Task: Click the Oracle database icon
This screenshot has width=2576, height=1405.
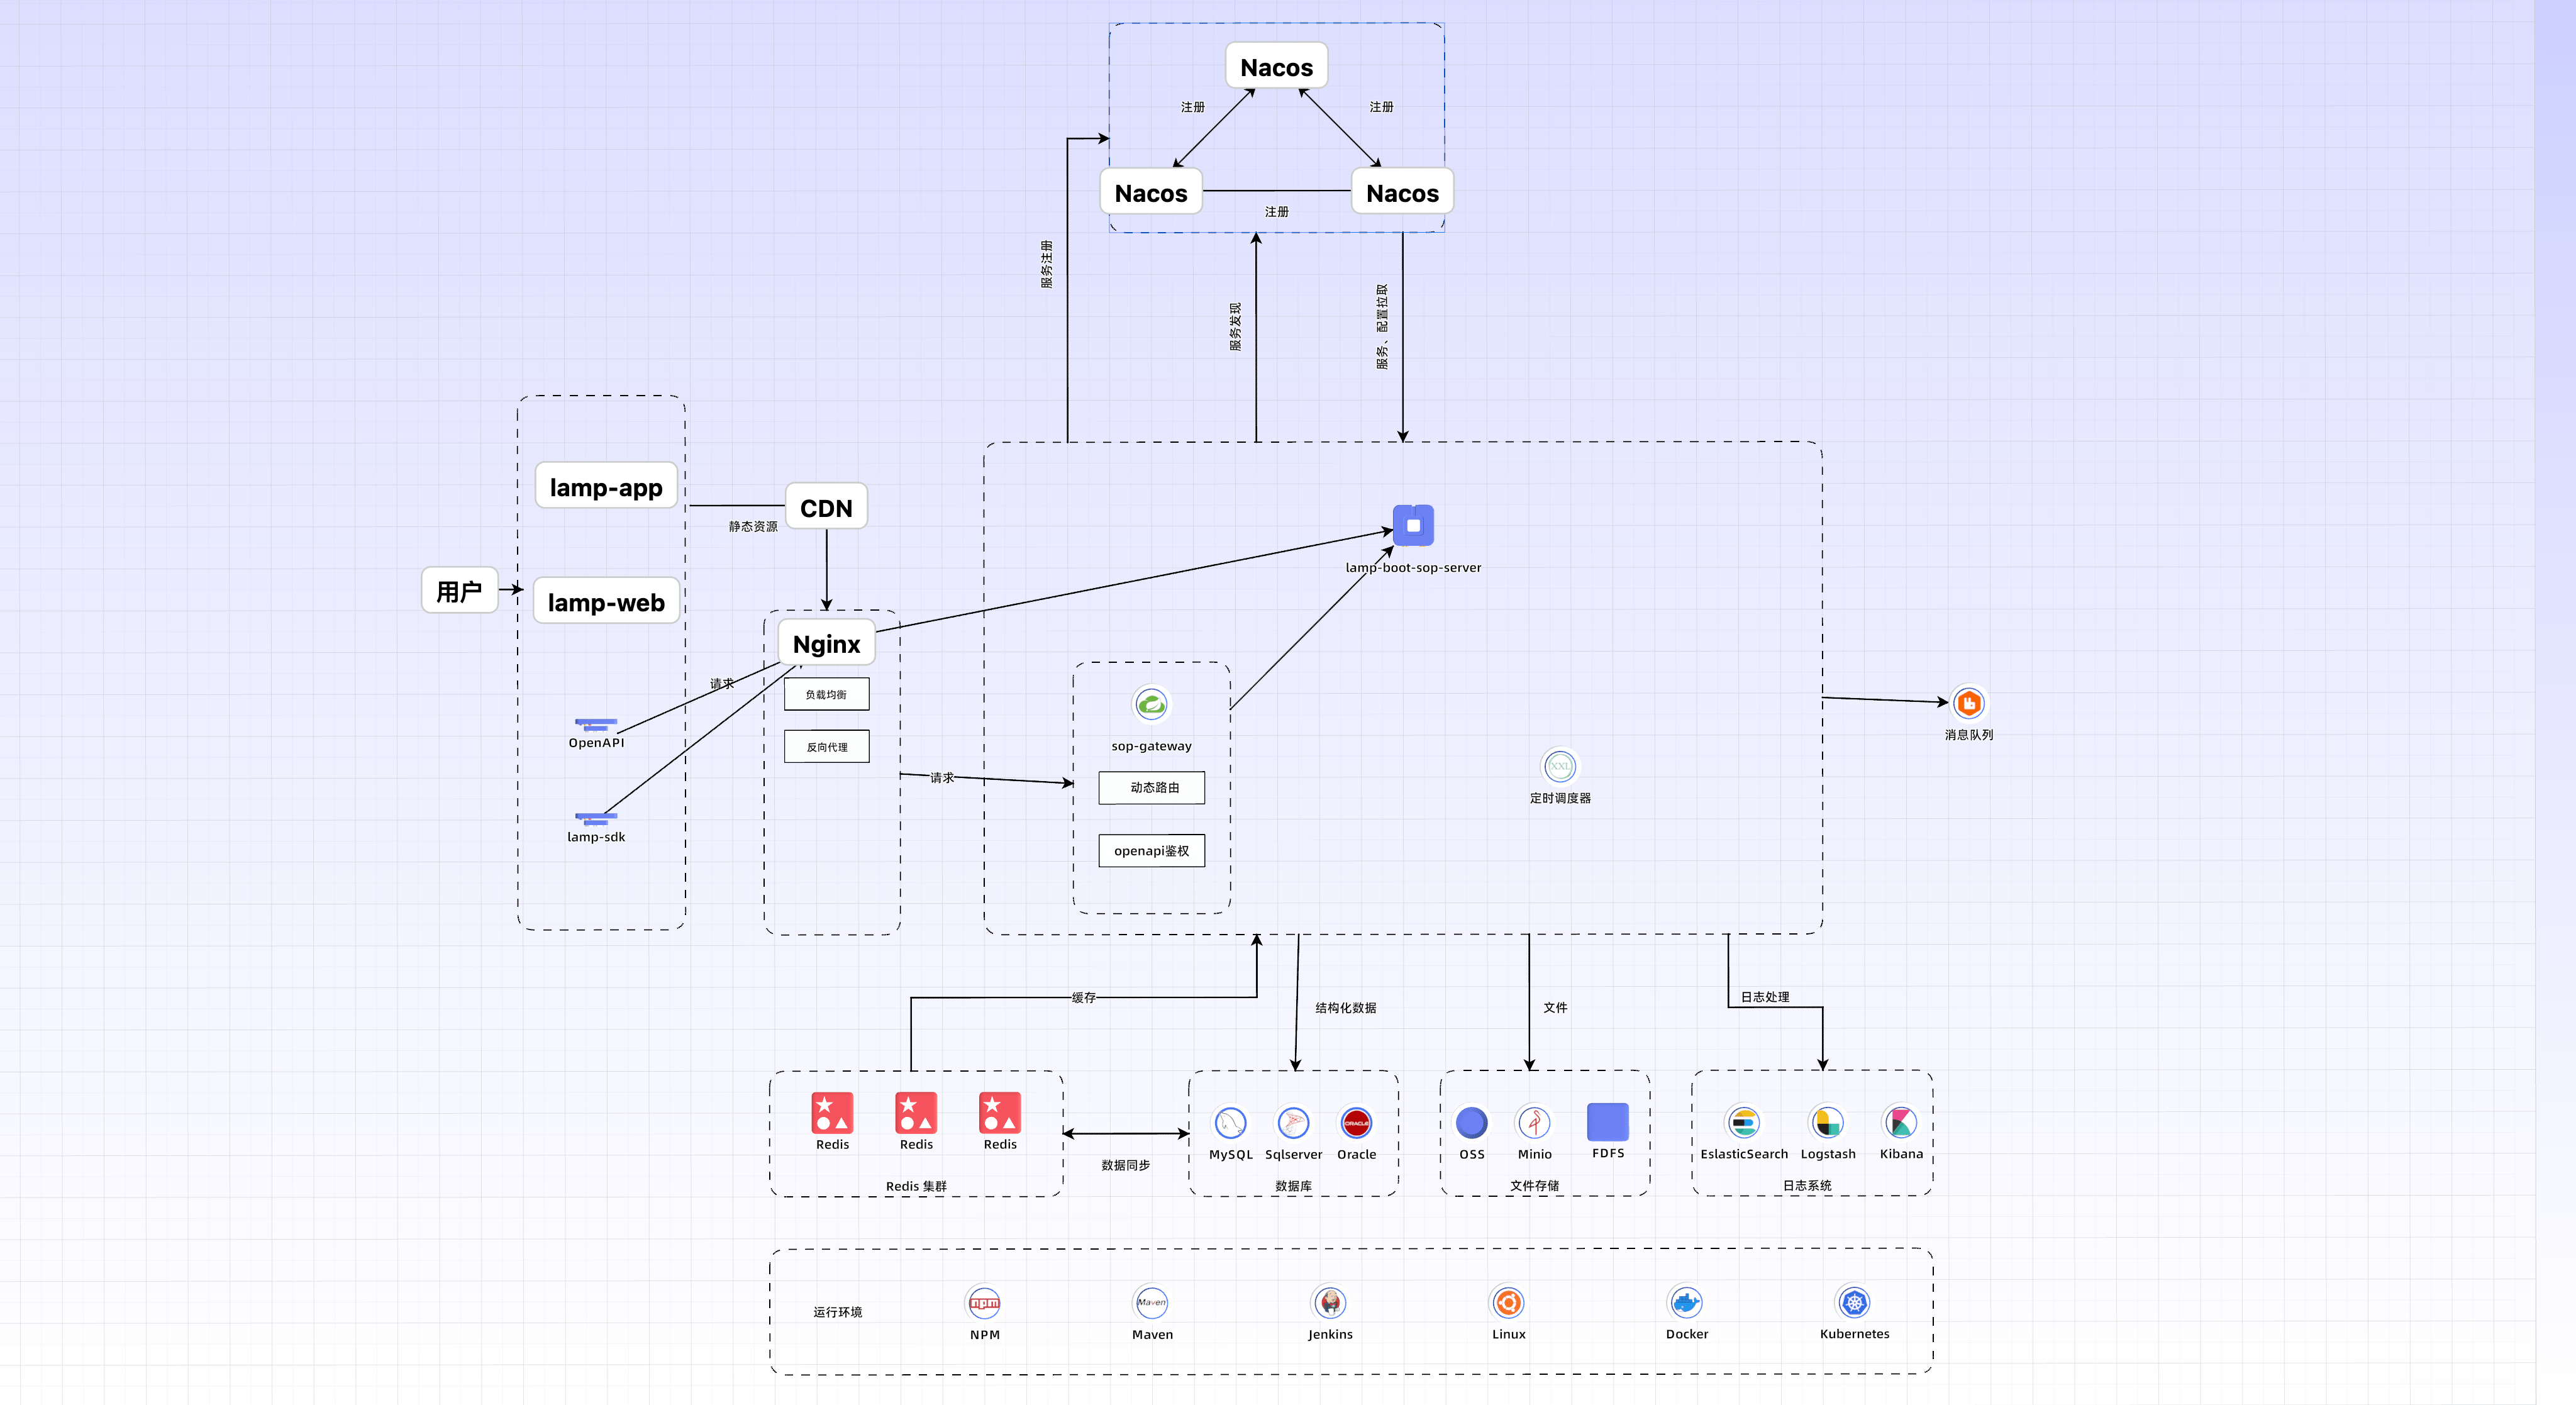Action: pos(1356,1123)
